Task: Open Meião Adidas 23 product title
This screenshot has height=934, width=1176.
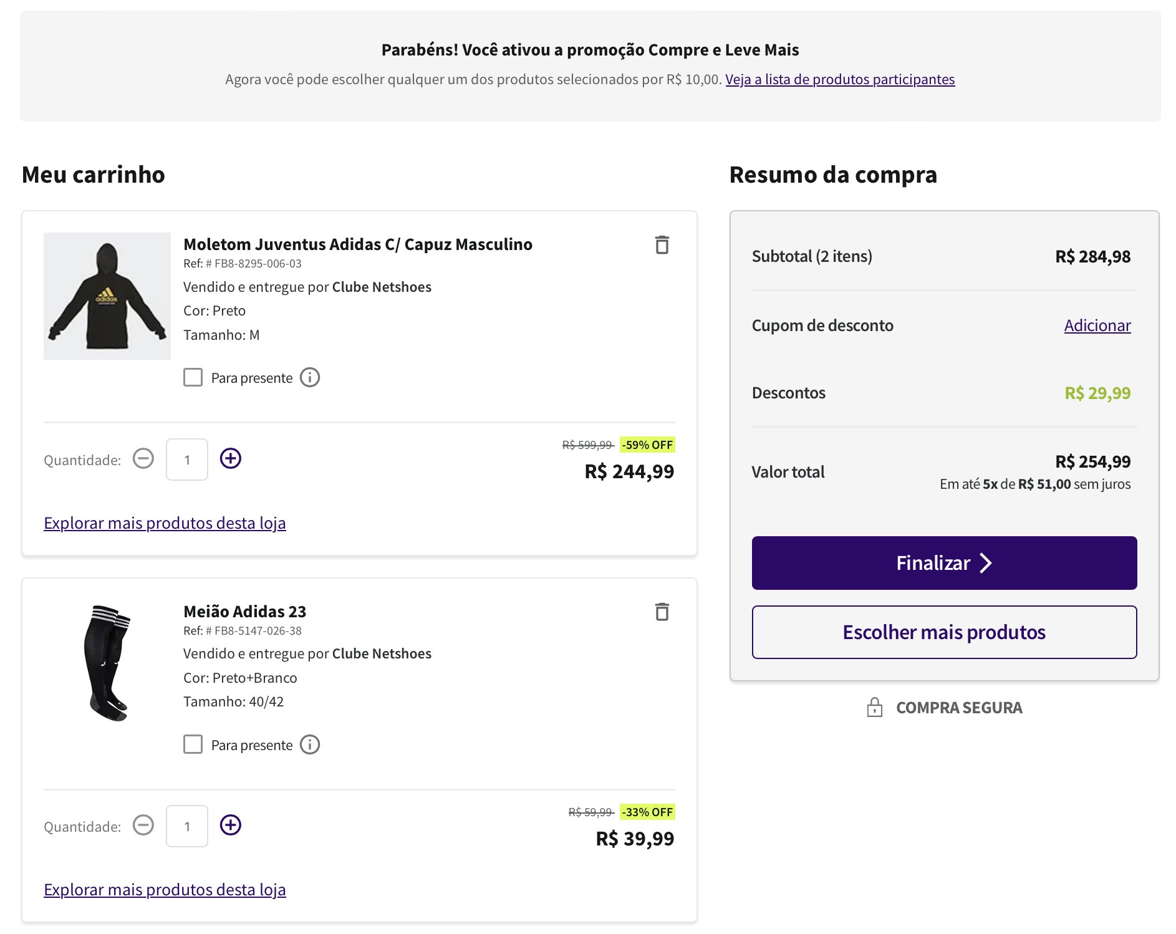Action: click(x=245, y=612)
